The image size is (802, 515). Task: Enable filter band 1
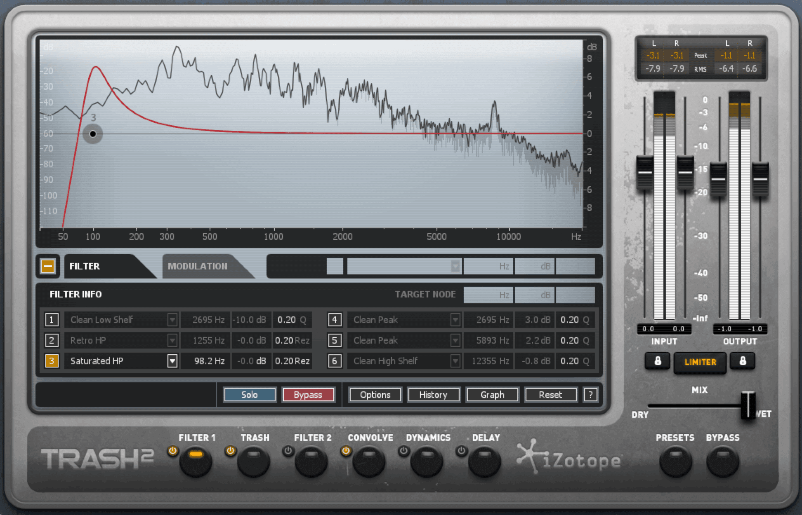point(52,320)
